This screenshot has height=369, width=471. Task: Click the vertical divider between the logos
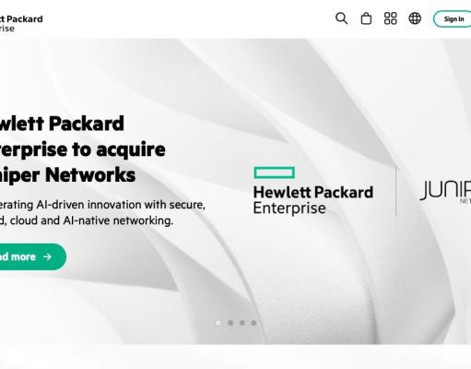click(396, 191)
